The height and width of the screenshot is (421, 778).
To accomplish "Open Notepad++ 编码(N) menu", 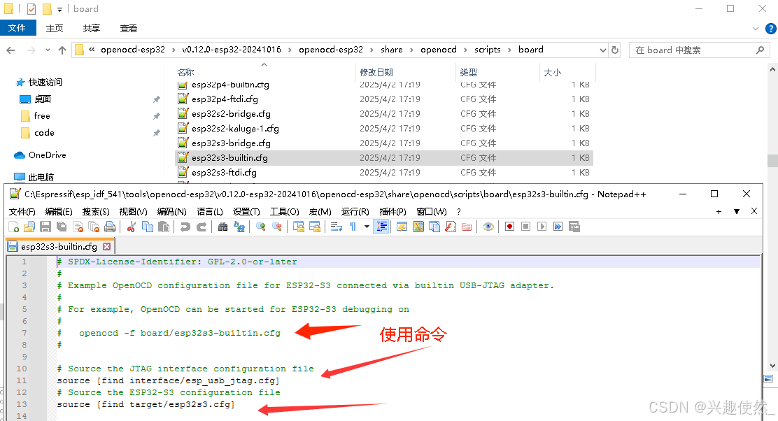I will click(x=171, y=212).
